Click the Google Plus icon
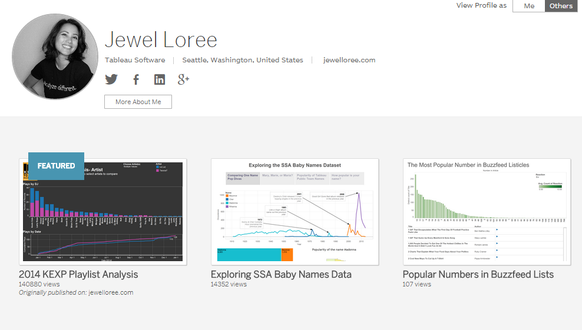The height and width of the screenshot is (330, 582). 183,79
